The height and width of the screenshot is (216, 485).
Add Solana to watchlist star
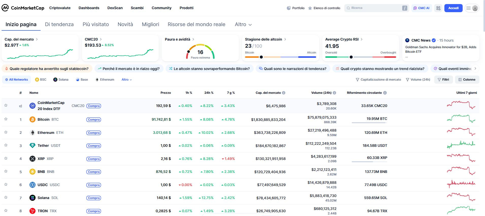point(6,197)
